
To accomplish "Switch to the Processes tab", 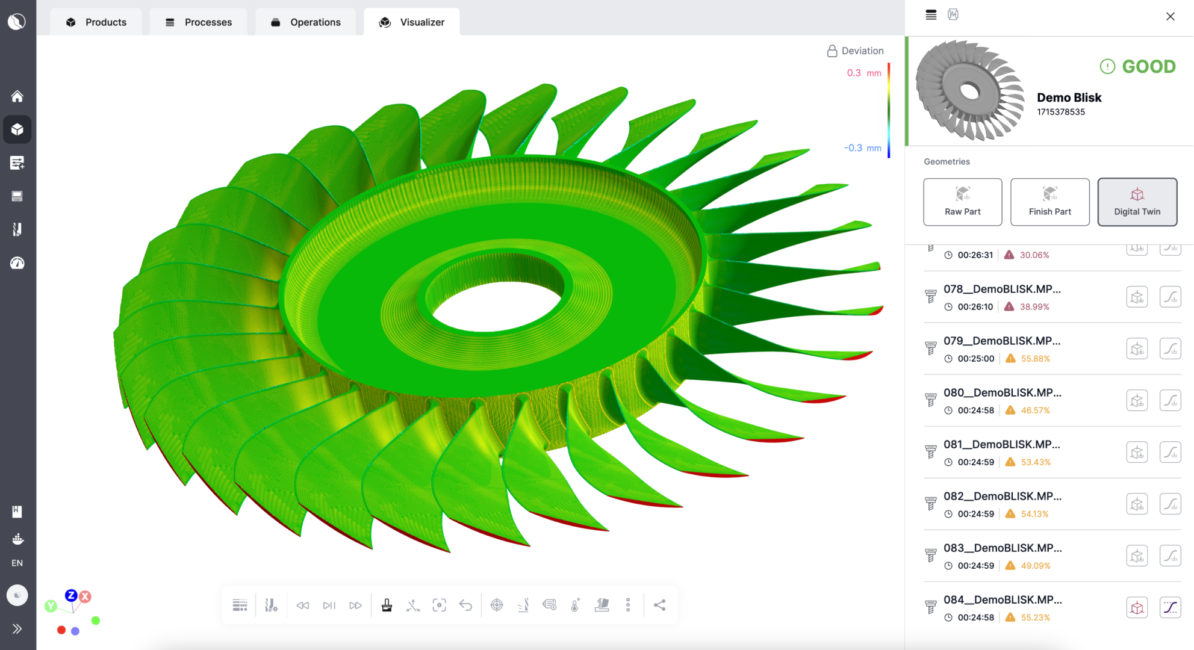I will (x=198, y=22).
